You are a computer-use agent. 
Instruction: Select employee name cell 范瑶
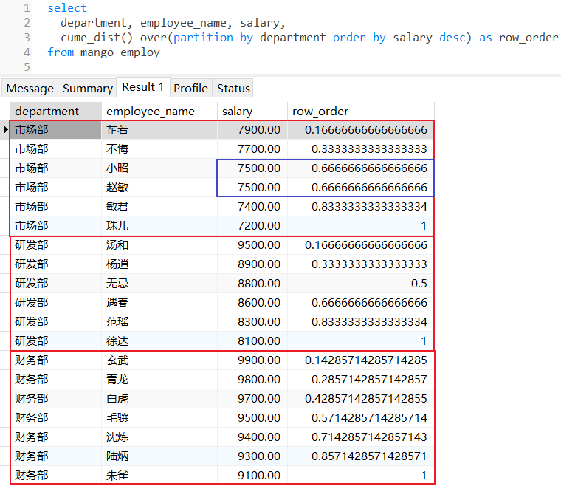pos(159,322)
